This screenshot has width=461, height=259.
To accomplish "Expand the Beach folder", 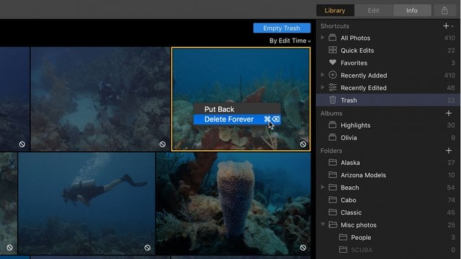I will pos(323,188).
